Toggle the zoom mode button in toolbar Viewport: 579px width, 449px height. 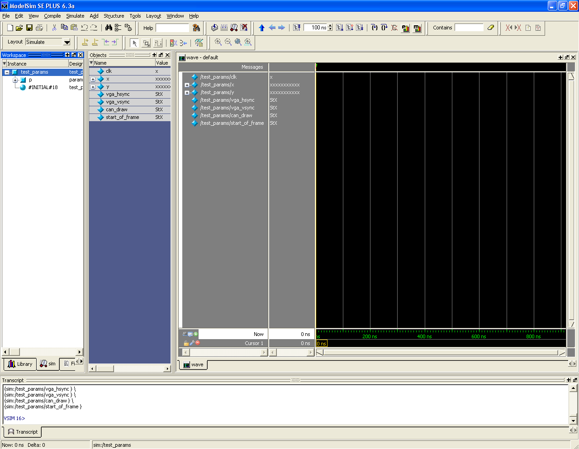point(146,43)
